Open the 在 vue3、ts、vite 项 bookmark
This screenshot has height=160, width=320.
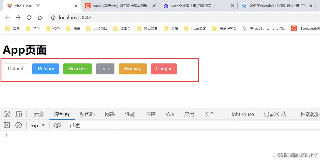264,29
